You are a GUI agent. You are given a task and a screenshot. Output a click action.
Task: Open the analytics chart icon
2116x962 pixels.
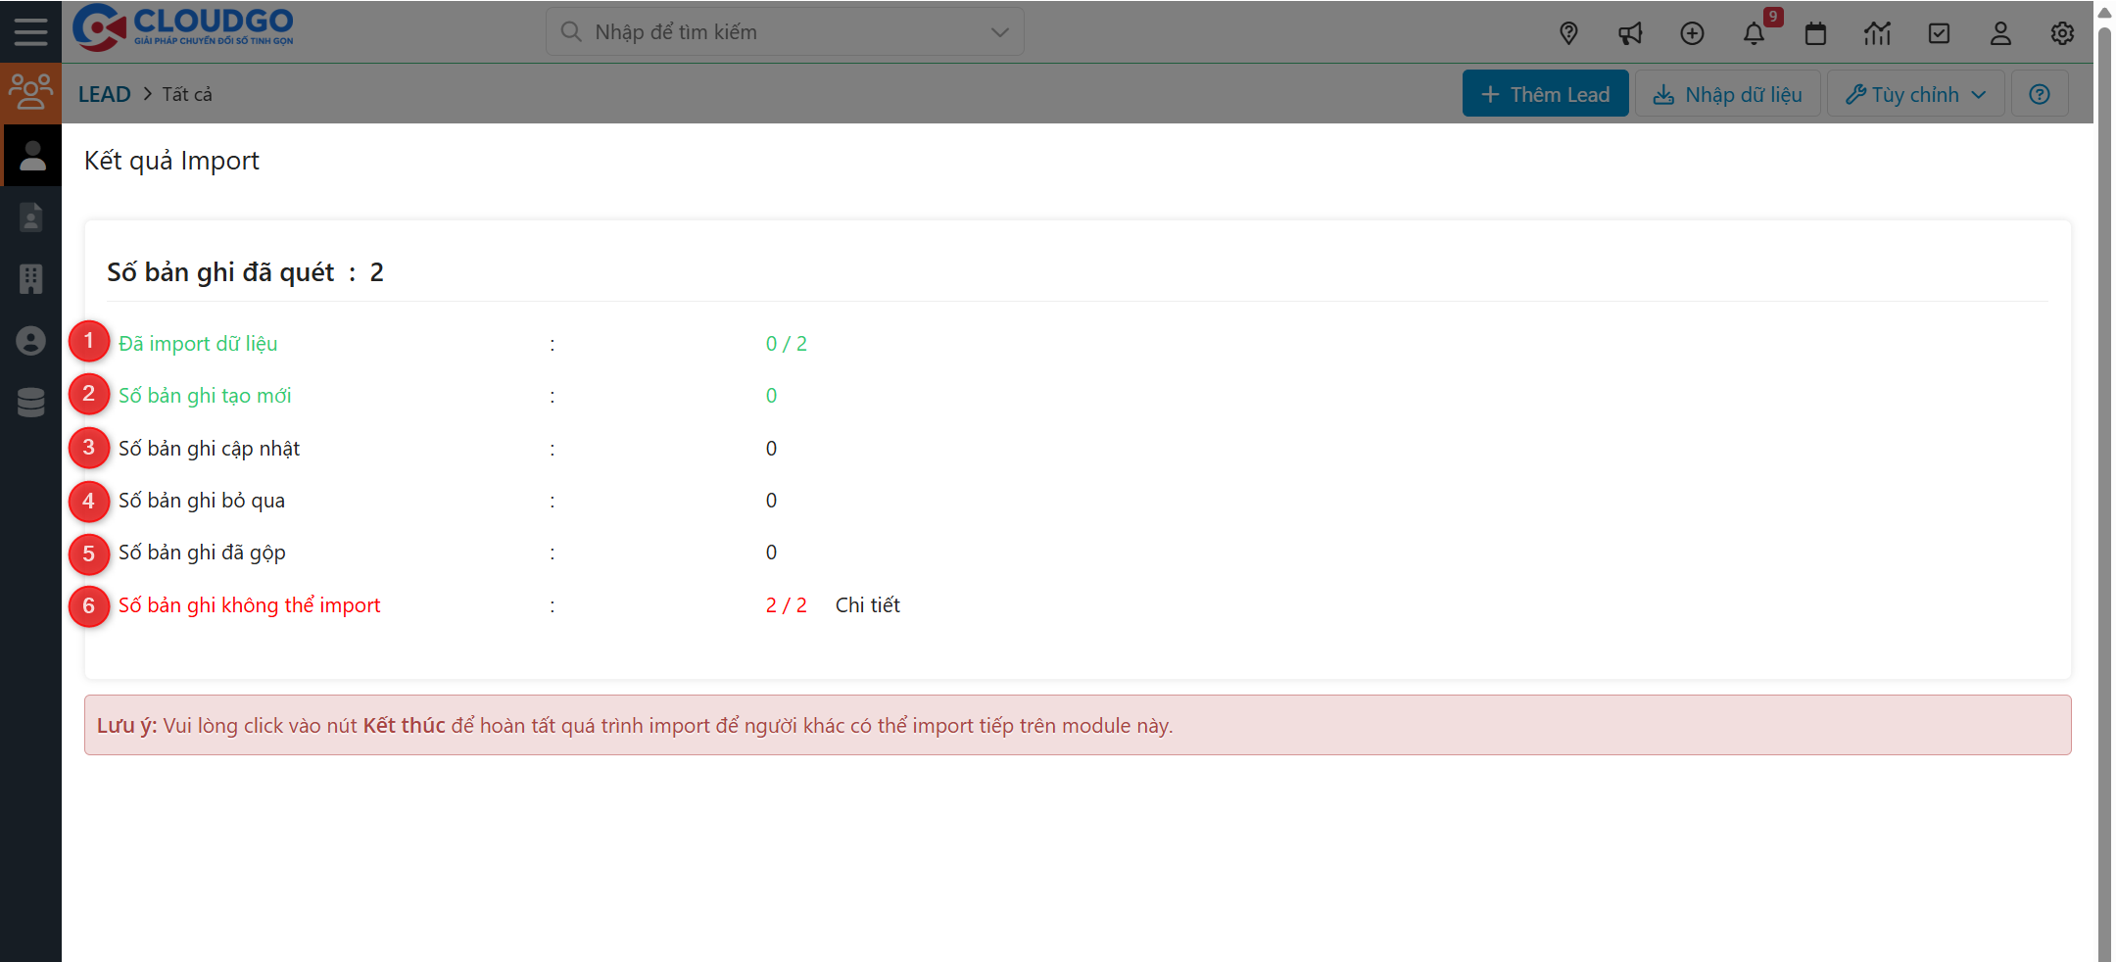pos(1878,32)
